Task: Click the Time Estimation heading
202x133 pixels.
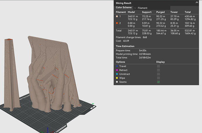Action: coord(125,46)
